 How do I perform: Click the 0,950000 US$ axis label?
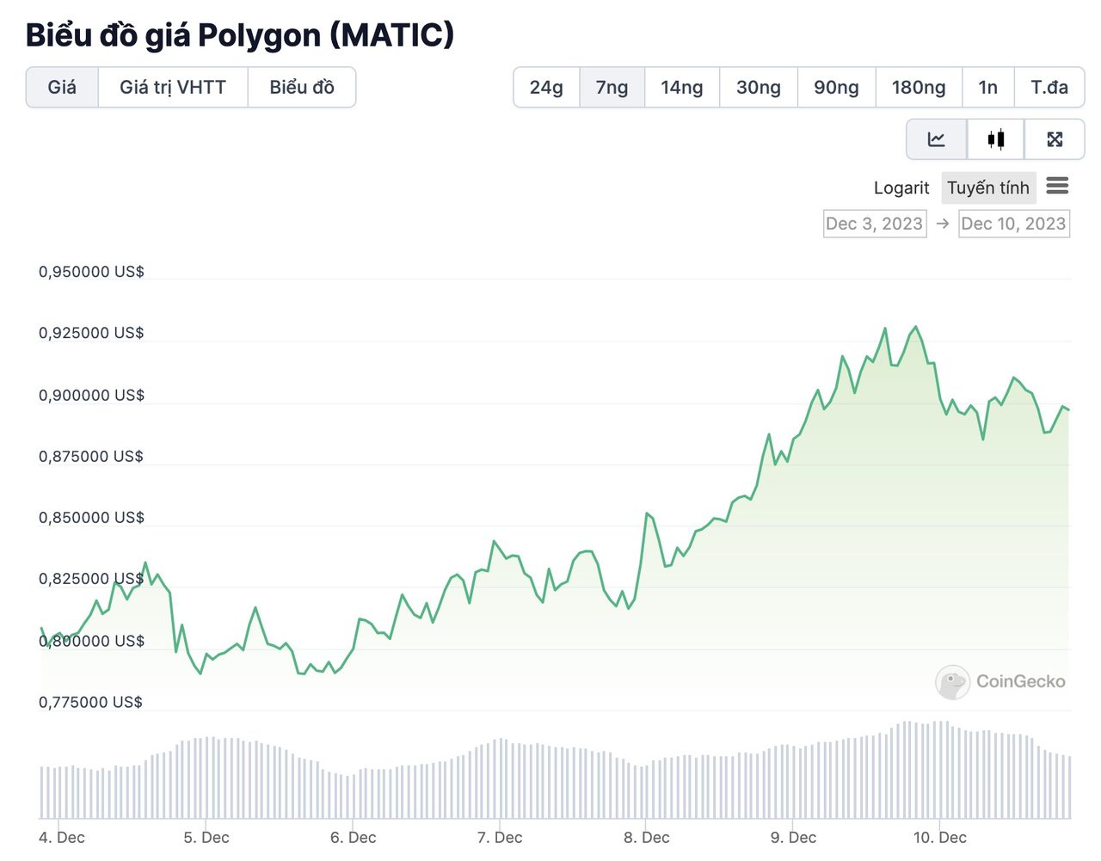[91, 272]
